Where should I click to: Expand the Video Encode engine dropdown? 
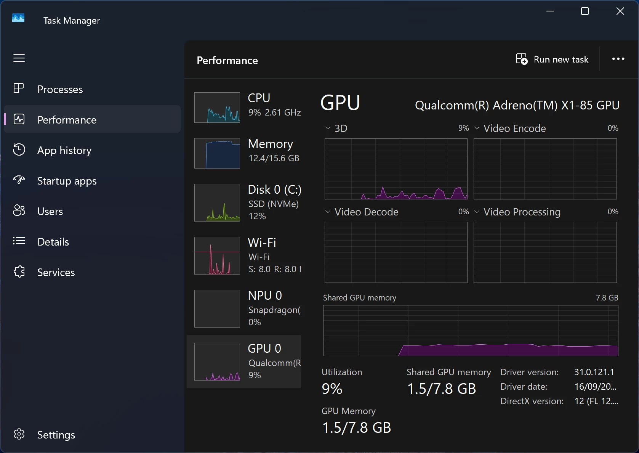[477, 128]
